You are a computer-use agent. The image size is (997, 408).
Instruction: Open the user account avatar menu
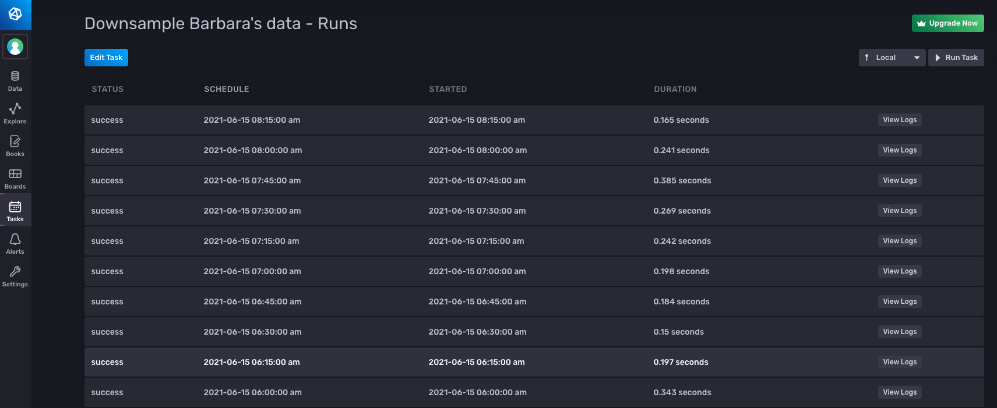tap(15, 47)
